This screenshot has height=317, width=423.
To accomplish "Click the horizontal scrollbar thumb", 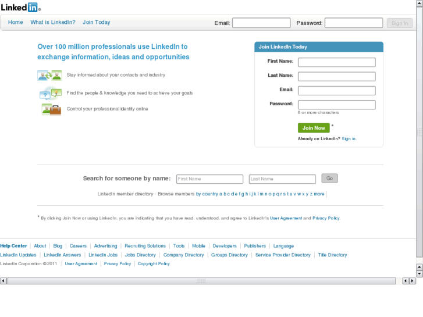I will (201, 281).
